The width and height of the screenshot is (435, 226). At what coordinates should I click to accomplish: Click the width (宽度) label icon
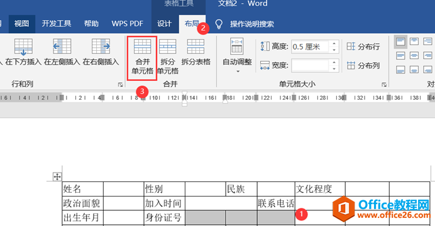[x=265, y=66]
